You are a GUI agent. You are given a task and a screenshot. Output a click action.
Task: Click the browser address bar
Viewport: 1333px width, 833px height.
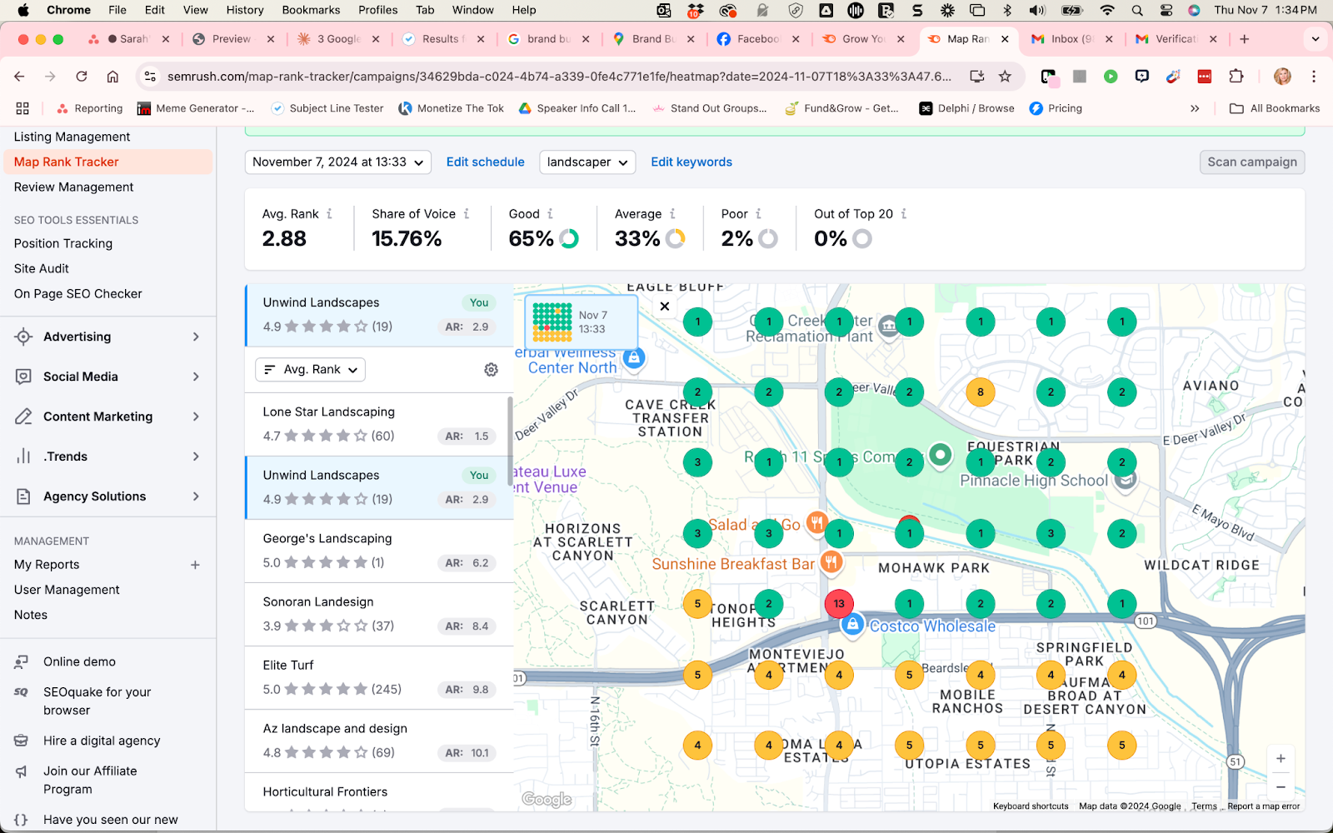(x=558, y=77)
